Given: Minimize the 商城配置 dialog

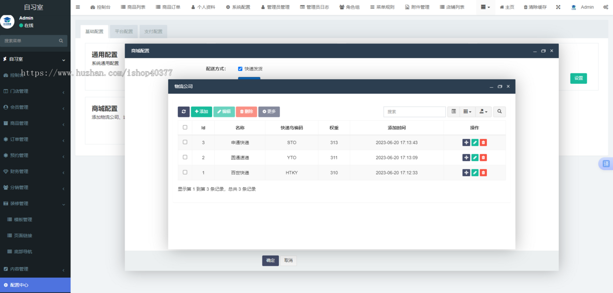Looking at the screenshot, I should coord(535,51).
